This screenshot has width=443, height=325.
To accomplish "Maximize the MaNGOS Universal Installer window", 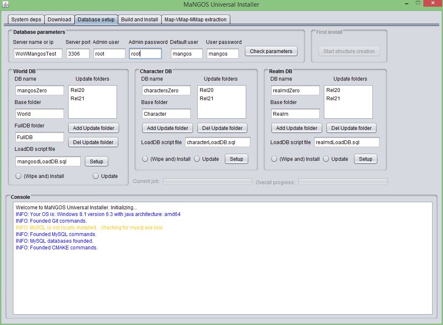I will click(418, 3).
